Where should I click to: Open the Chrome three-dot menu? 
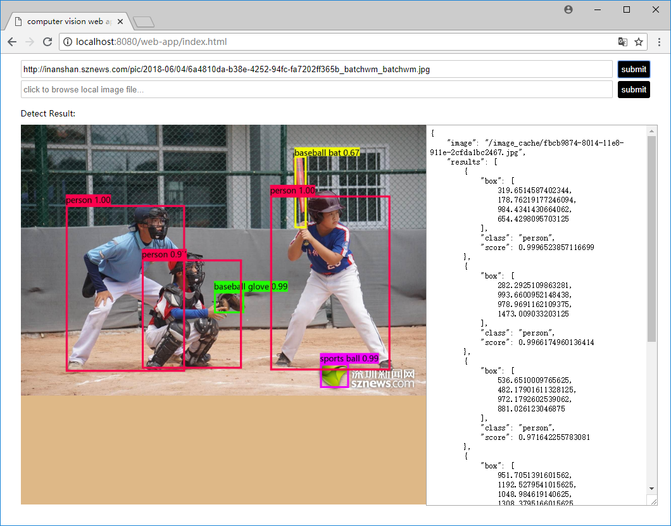(659, 42)
